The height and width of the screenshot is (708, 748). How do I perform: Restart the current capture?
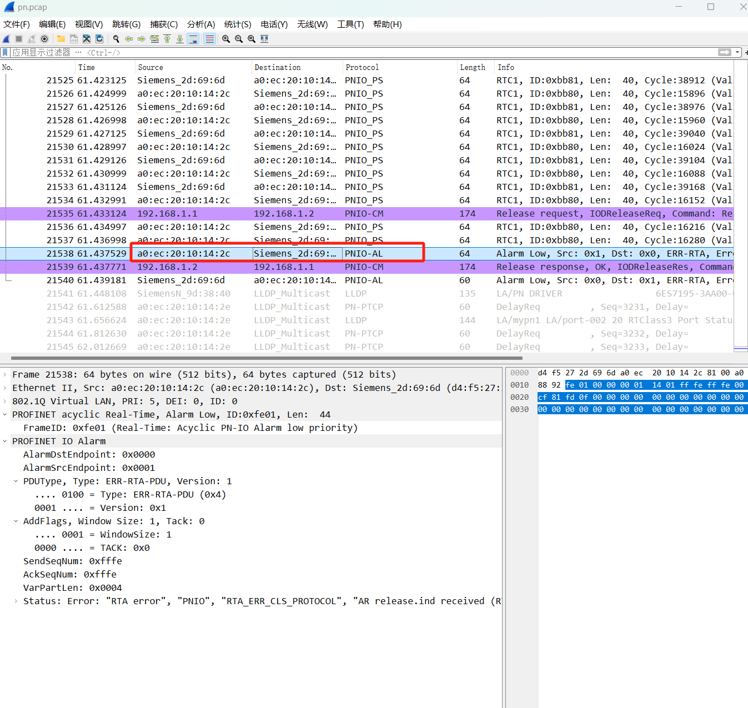pyautogui.click(x=32, y=39)
